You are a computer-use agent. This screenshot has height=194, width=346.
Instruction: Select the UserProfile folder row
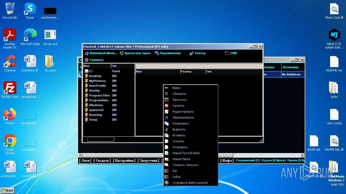coord(109,86)
